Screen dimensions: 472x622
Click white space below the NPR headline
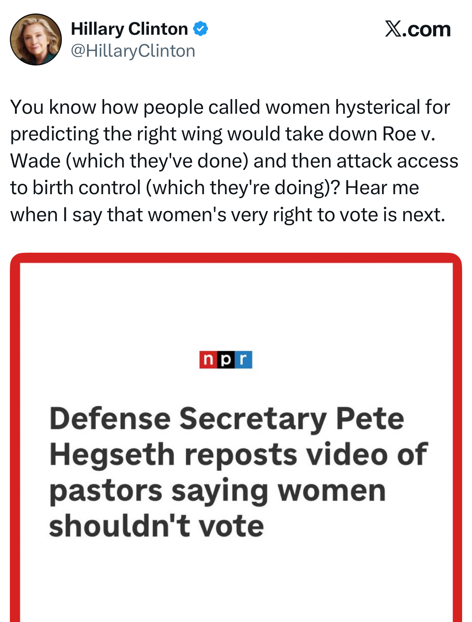coord(236,581)
